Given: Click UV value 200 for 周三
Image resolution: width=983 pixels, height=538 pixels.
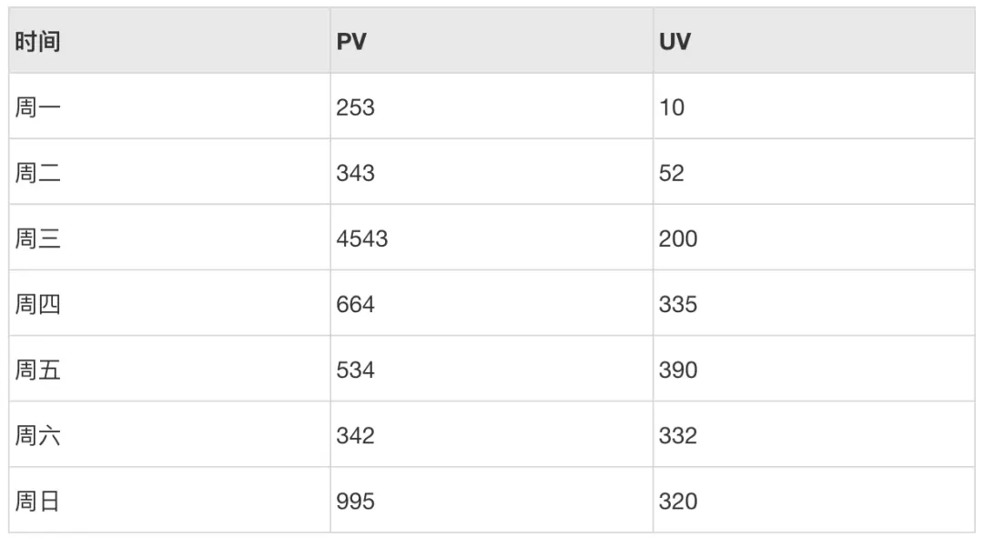Looking at the screenshot, I should pyautogui.click(x=678, y=239).
